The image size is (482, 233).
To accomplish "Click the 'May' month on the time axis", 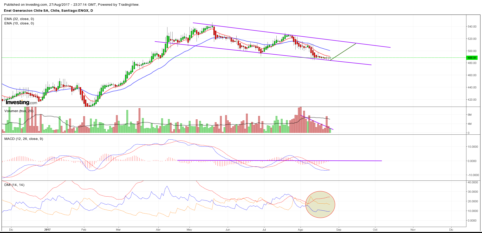I will tap(189, 230).
